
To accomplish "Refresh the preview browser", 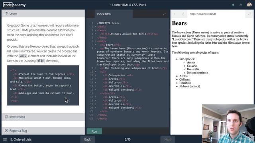I will (183, 14).
